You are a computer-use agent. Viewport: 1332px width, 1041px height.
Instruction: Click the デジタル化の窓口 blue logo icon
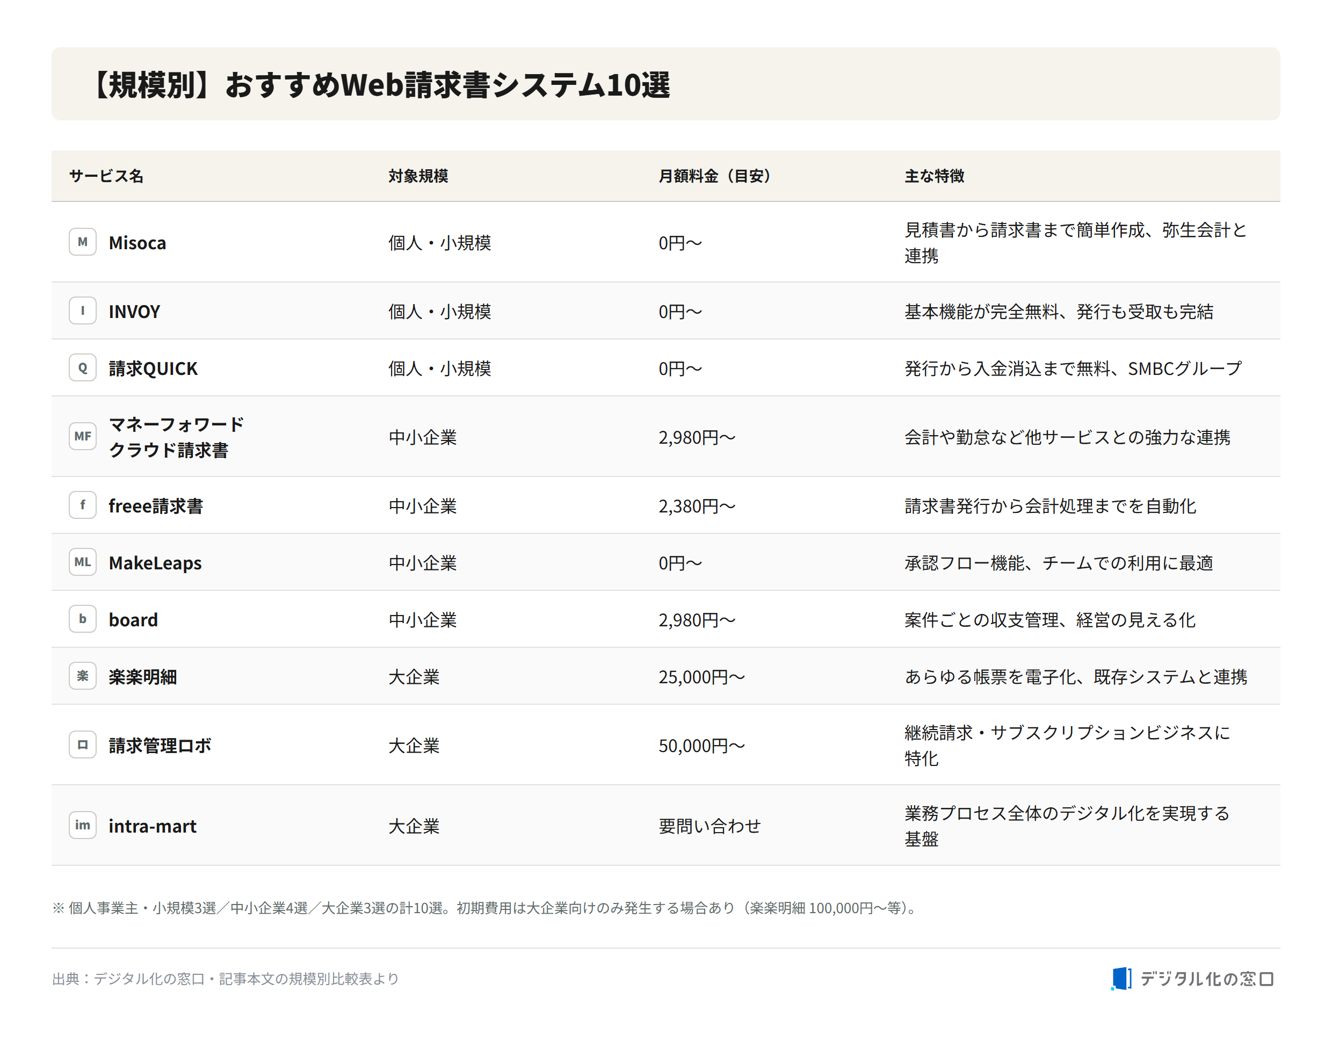tap(1121, 979)
